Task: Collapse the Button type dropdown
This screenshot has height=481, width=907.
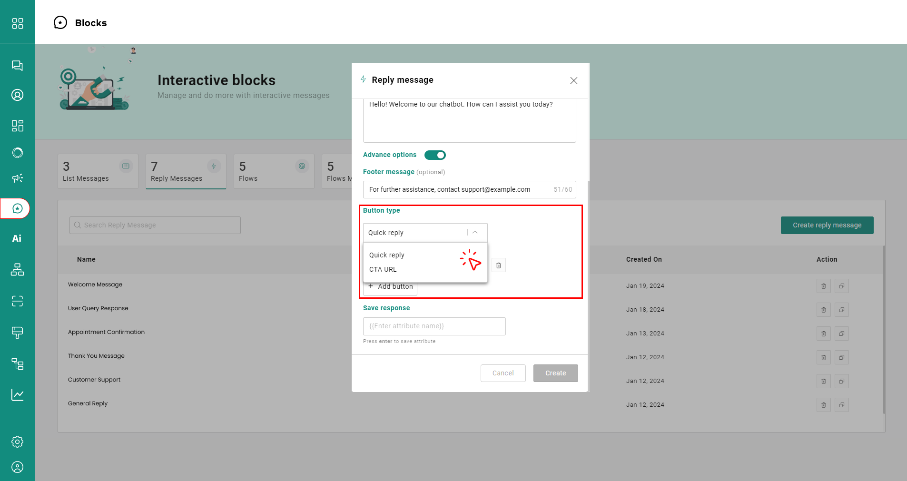Action: (x=474, y=233)
